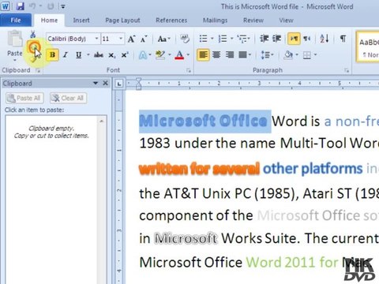
Task: Click the Calibri (Body) font name box
Action: point(70,39)
